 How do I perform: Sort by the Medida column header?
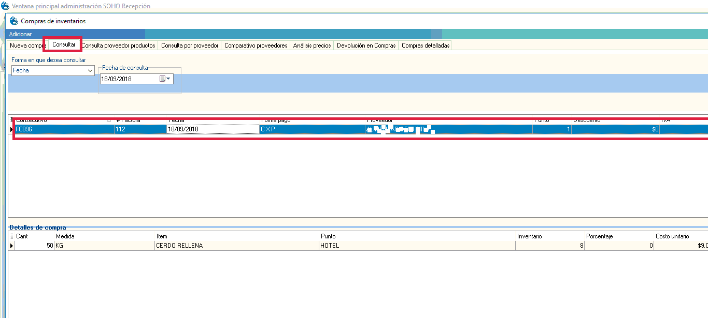click(x=104, y=236)
